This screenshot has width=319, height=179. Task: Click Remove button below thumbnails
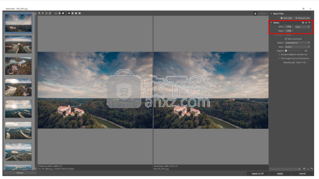(x=20, y=173)
